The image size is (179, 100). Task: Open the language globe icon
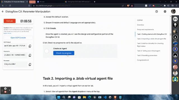click(165, 11)
